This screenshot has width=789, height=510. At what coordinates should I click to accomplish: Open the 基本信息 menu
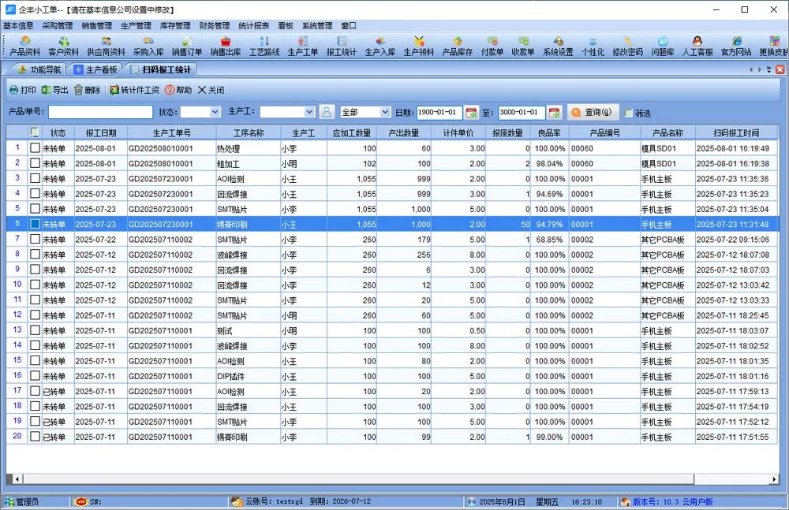[x=18, y=26]
